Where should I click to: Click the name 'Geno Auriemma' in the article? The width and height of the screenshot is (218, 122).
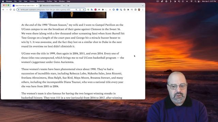64,62
